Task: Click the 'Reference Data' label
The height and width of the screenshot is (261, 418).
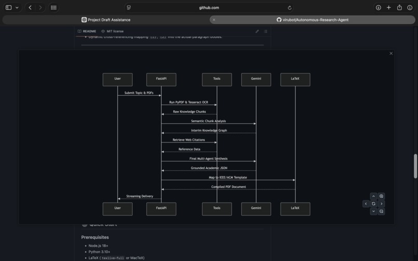Action: coord(189,149)
